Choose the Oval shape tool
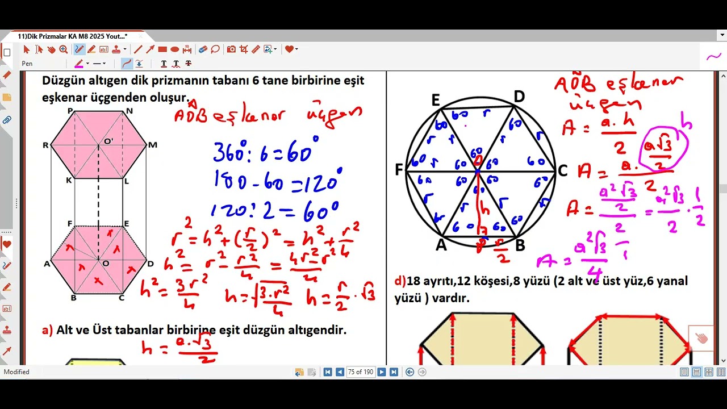The image size is (727, 409). (175, 49)
